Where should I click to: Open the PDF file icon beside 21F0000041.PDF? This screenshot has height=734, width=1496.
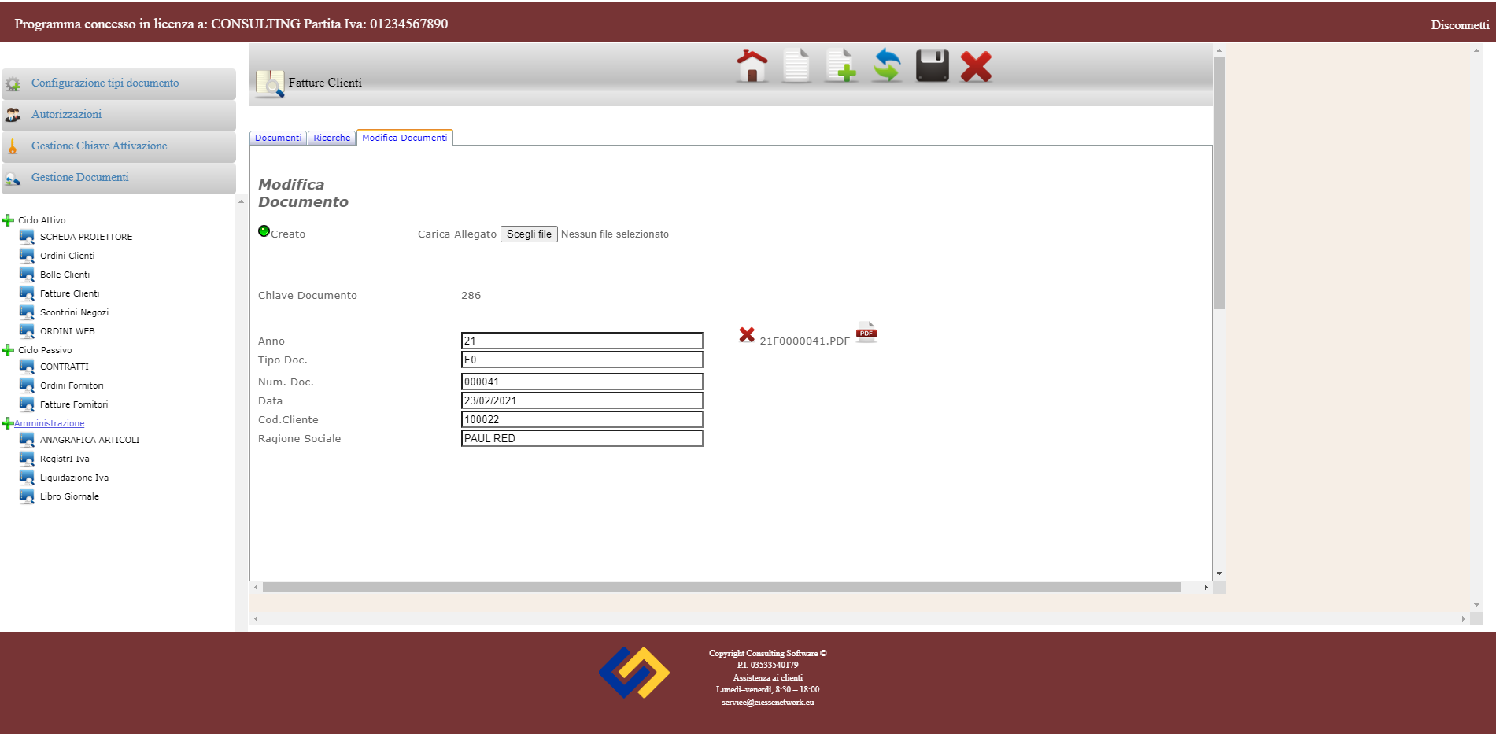(866, 332)
